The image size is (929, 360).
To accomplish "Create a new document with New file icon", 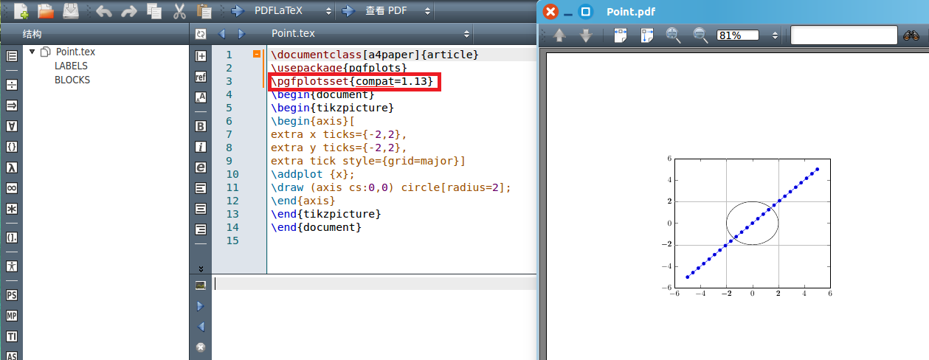I will tap(21, 11).
